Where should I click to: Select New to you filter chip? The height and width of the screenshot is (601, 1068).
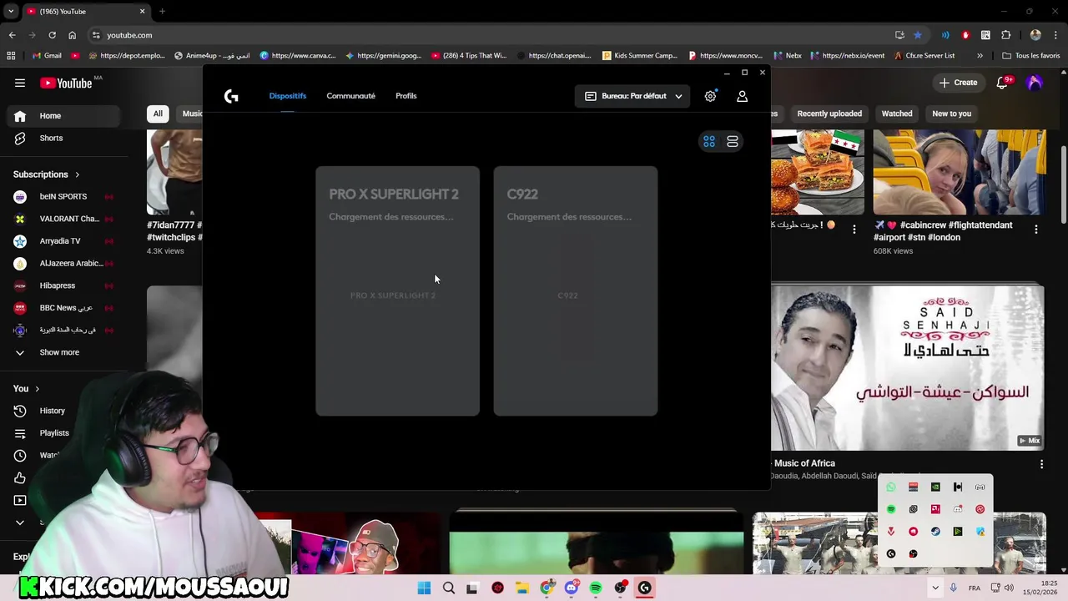(x=951, y=114)
